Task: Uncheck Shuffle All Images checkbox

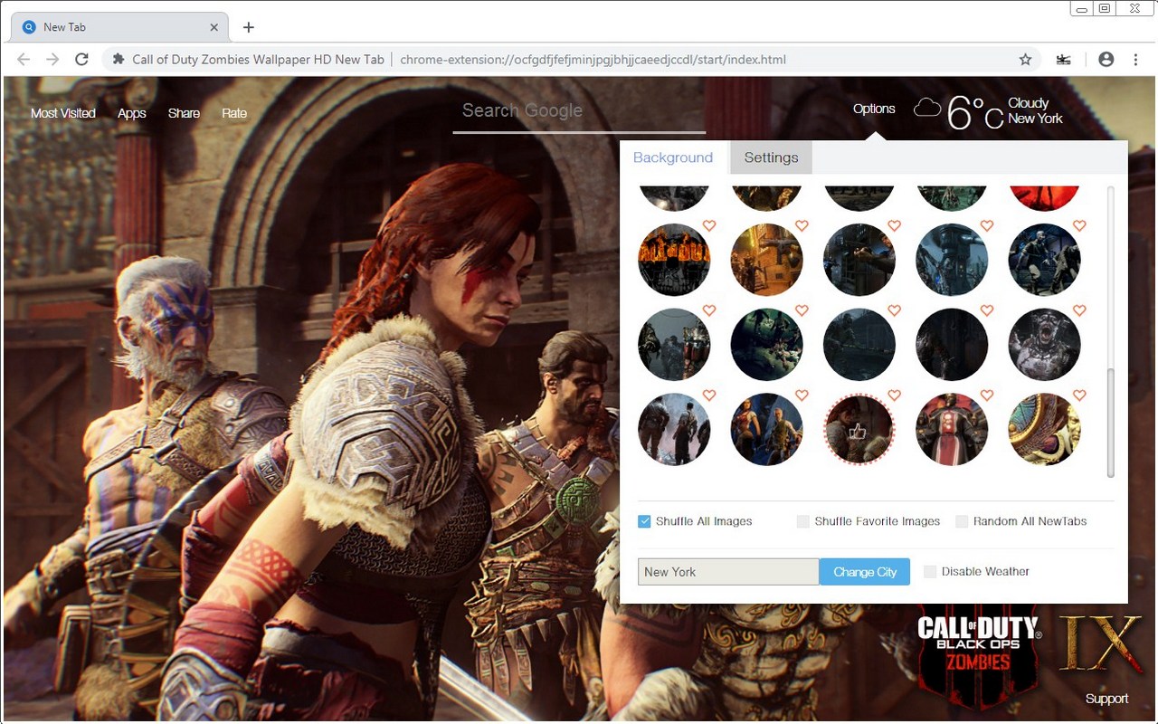Action: pos(644,521)
